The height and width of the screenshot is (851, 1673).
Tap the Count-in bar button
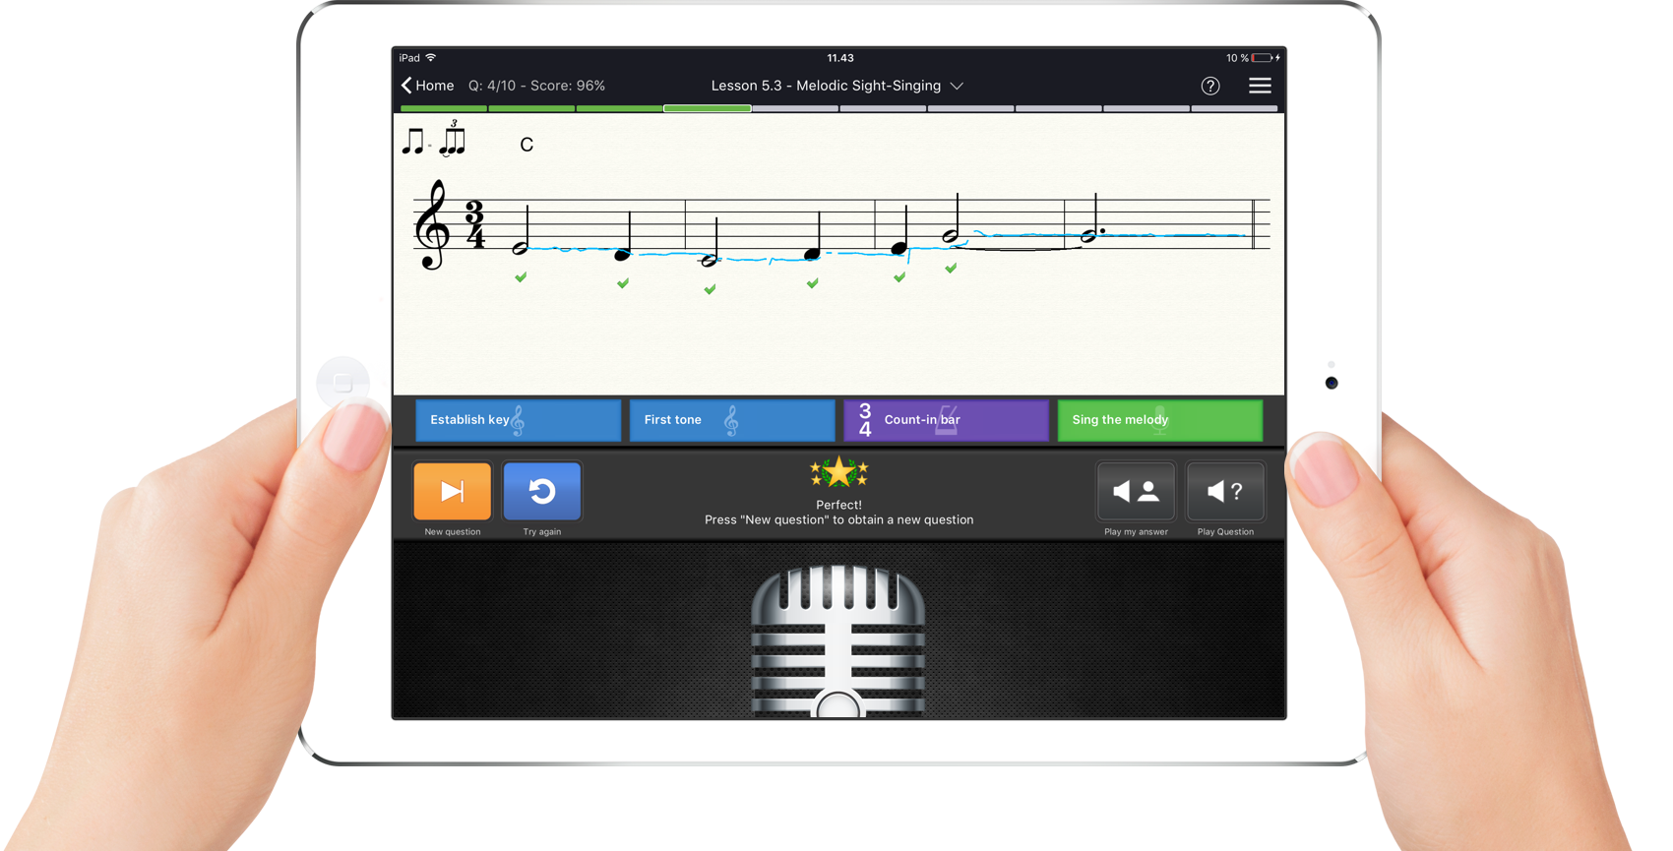click(x=946, y=420)
